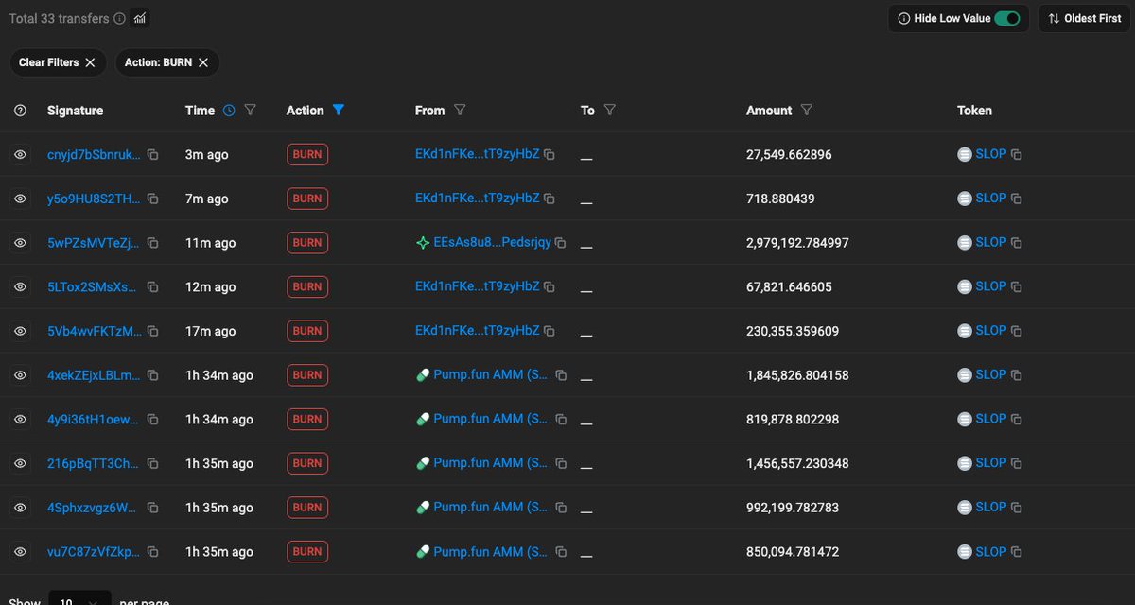This screenshot has width=1135, height=605.
Task: Open the Amount column filter funnel
Action: point(807,111)
